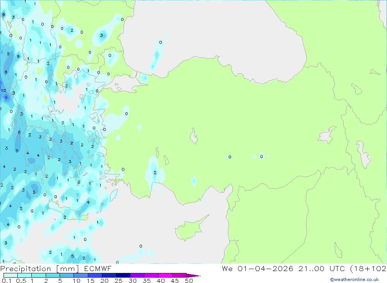The image size is (387, 283).
Task: Click the 'We 01-04-2026' date text
Action: [257, 269]
